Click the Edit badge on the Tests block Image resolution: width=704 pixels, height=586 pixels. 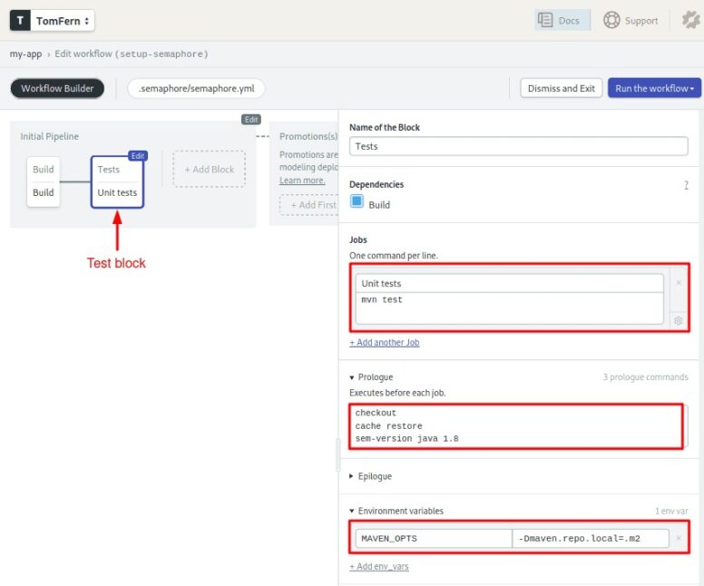[x=137, y=156]
